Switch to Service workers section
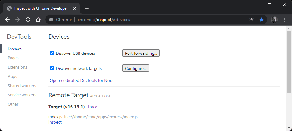Screen dimensions: 292x131 (x=22, y=95)
